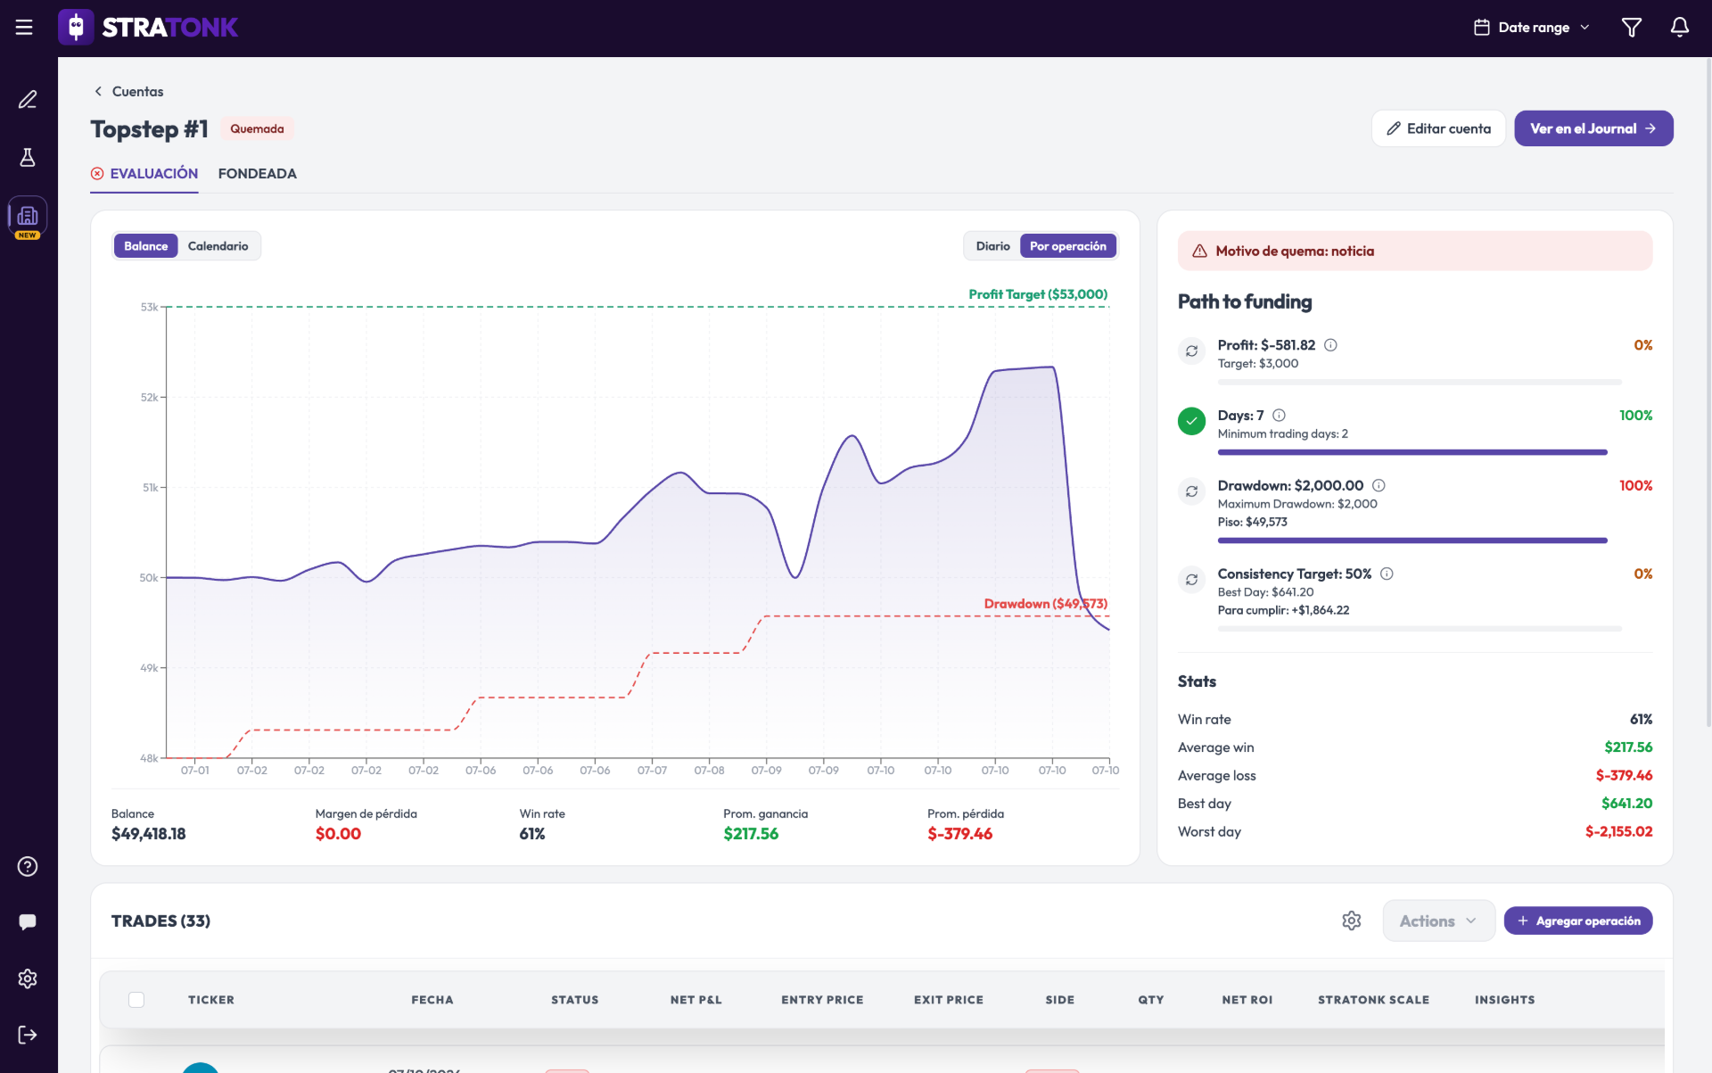The image size is (1712, 1073).
Task: Select the EVALUACIÓN tab
Action: coord(144,174)
